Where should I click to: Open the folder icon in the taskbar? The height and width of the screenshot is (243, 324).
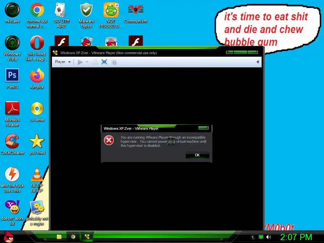(59, 237)
